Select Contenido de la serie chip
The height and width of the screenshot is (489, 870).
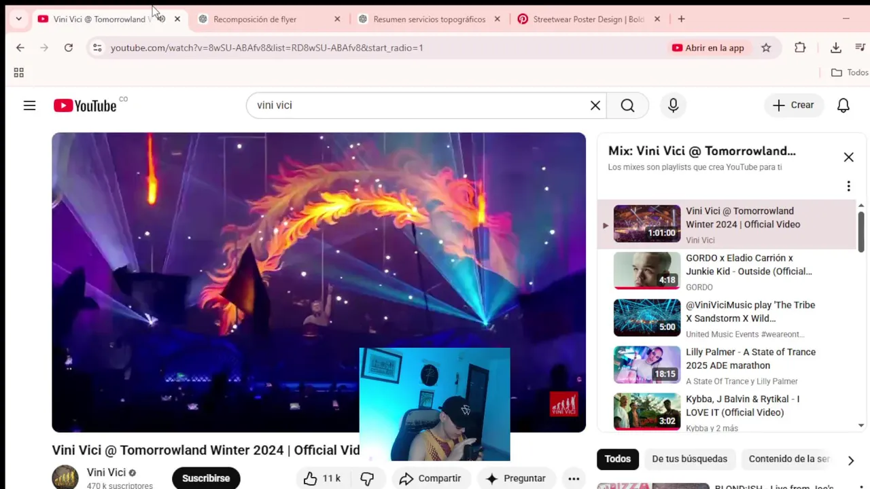tap(788, 459)
